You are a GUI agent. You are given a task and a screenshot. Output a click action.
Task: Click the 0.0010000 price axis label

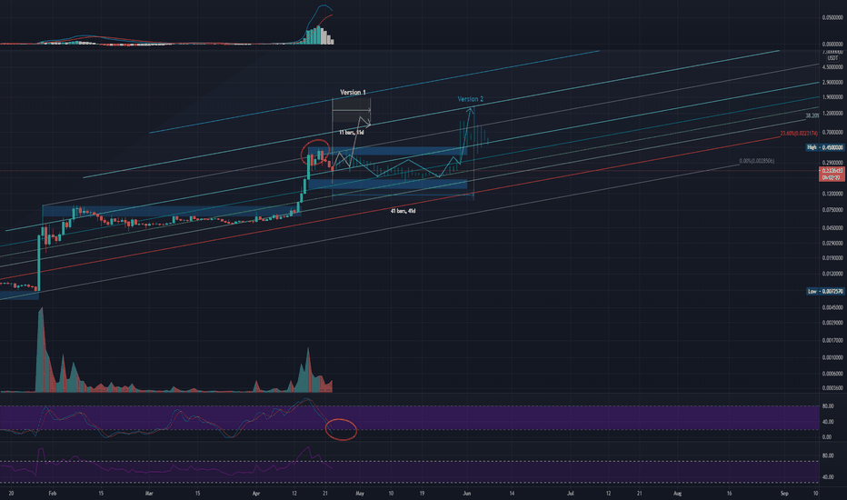tap(832, 357)
